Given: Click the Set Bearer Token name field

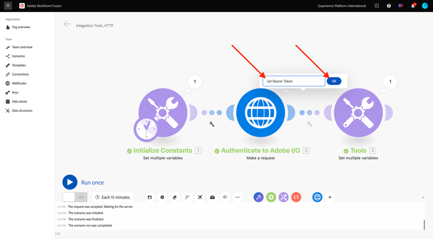Looking at the screenshot, I should pos(294,81).
